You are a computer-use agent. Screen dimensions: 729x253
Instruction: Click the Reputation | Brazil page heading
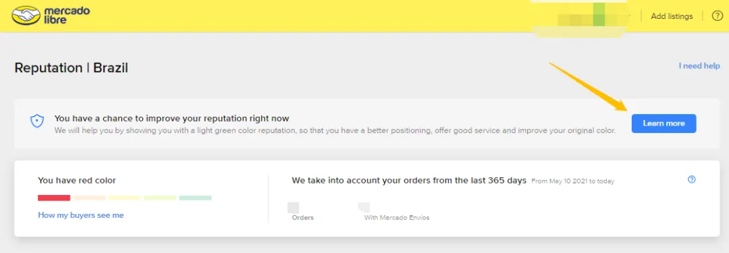point(71,68)
